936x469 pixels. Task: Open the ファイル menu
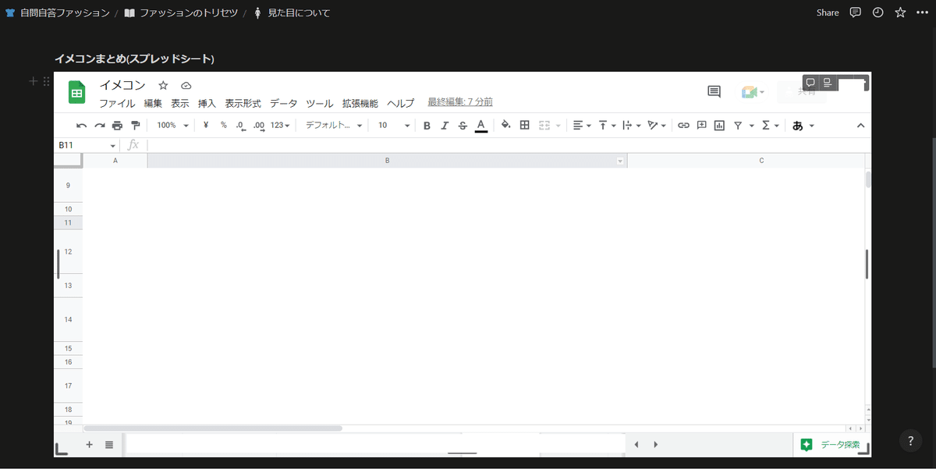[x=117, y=103]
